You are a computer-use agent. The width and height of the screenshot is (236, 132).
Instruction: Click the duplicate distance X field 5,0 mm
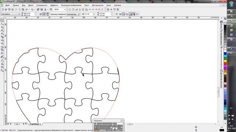[105, 13]
